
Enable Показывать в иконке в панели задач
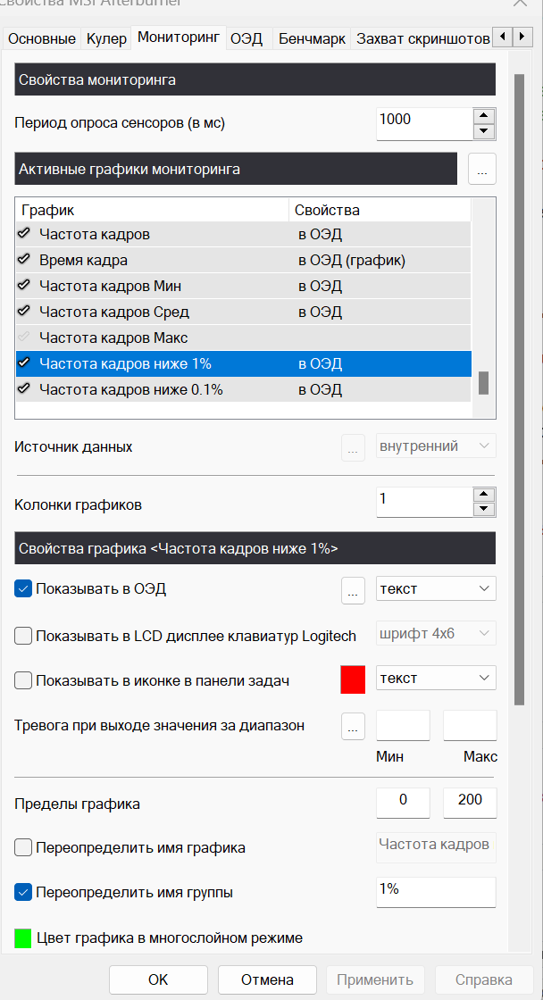coord(24,680)
